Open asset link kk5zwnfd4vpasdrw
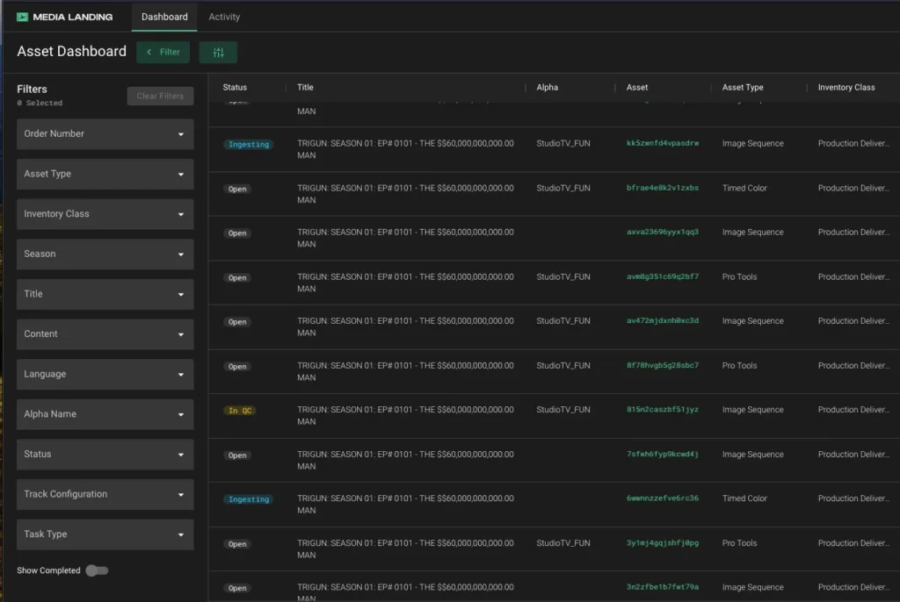This screenshot has width=900, height=602. tap(663, 144)
